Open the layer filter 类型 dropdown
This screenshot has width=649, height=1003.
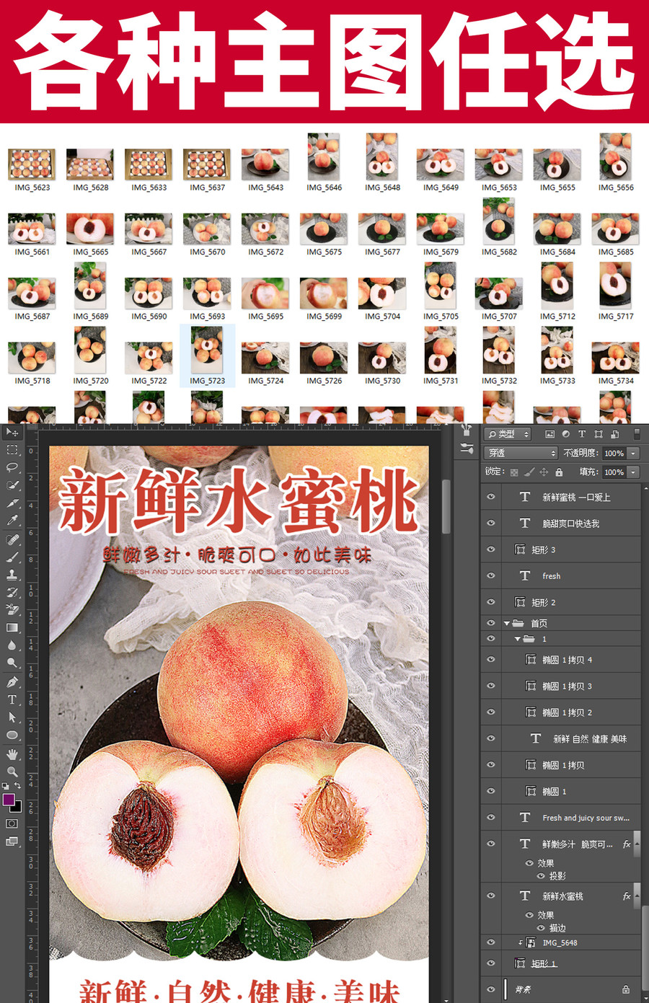click(508, 434)
